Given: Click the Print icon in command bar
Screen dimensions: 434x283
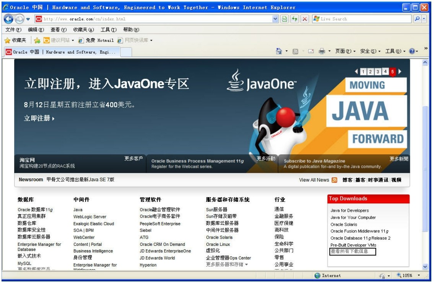Looking at the screenshot, I should point(322,51).
